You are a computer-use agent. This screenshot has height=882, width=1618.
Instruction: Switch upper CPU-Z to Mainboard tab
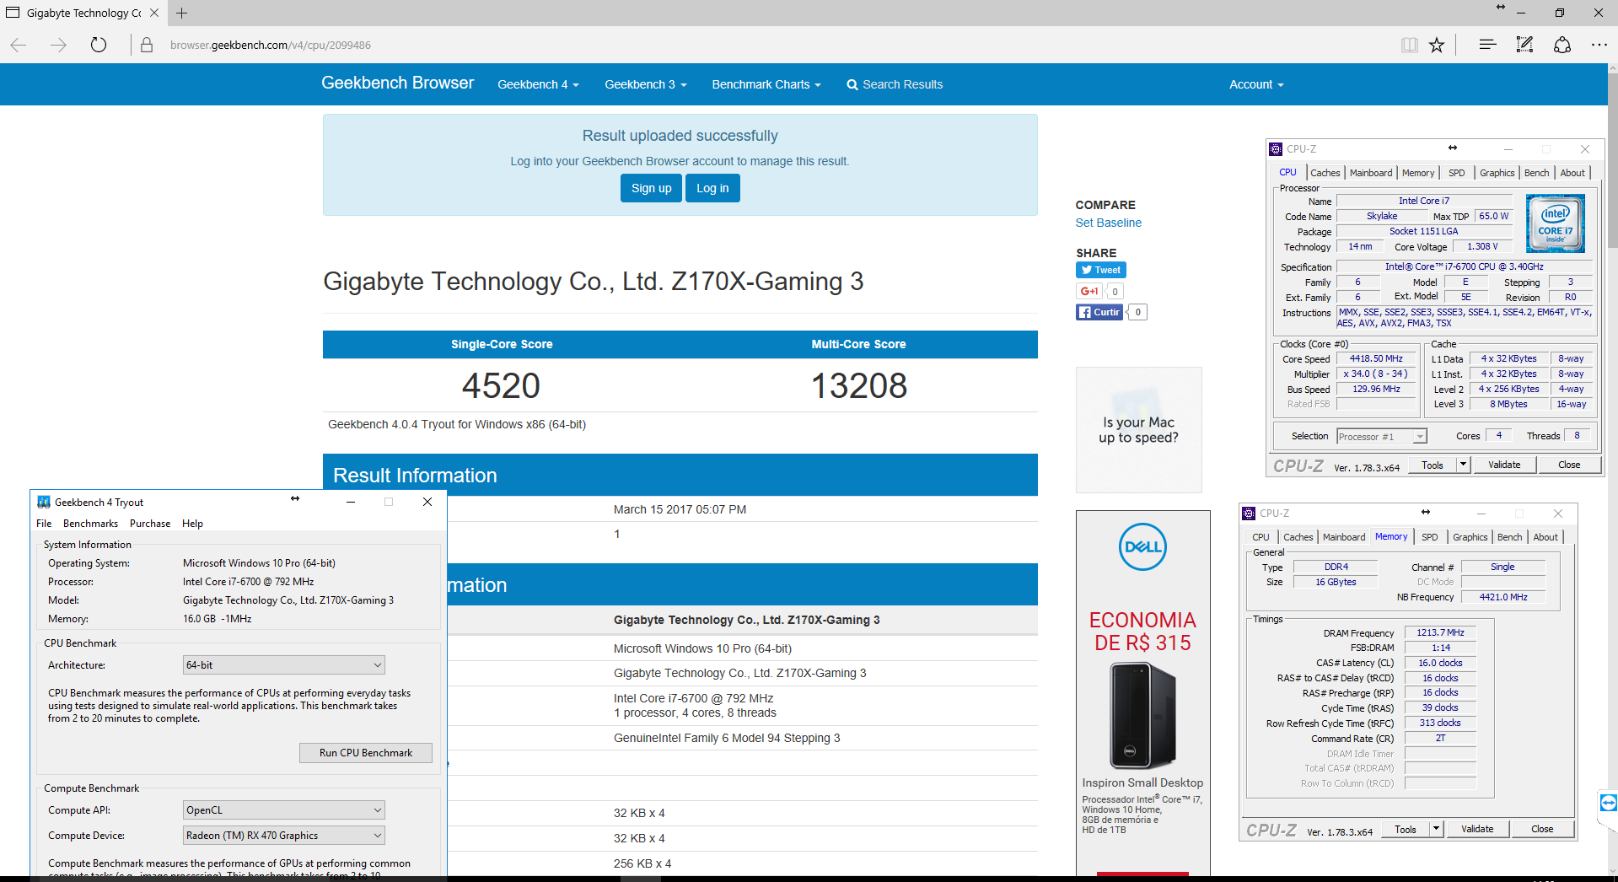coord(1371,173)
